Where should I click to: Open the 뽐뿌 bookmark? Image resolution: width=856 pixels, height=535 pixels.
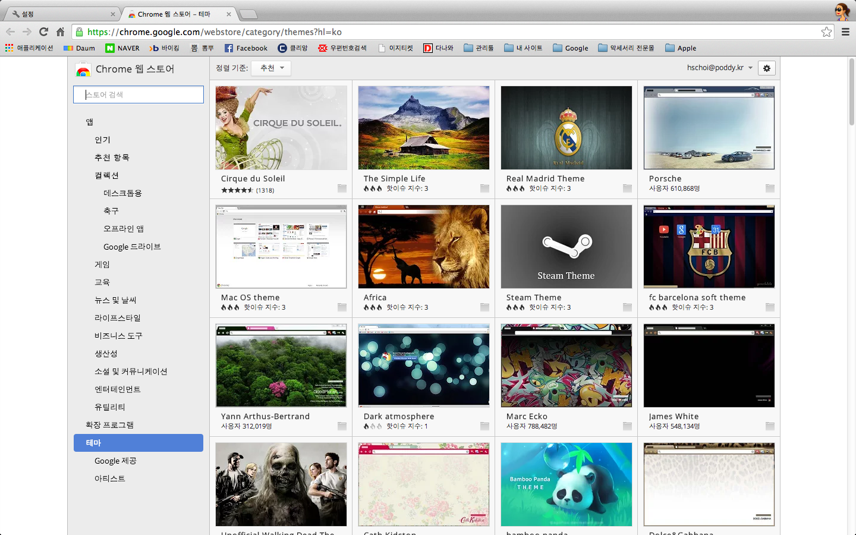[202, 48]
